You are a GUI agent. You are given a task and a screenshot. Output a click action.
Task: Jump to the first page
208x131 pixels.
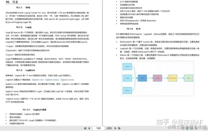click(x=85, y=128)
